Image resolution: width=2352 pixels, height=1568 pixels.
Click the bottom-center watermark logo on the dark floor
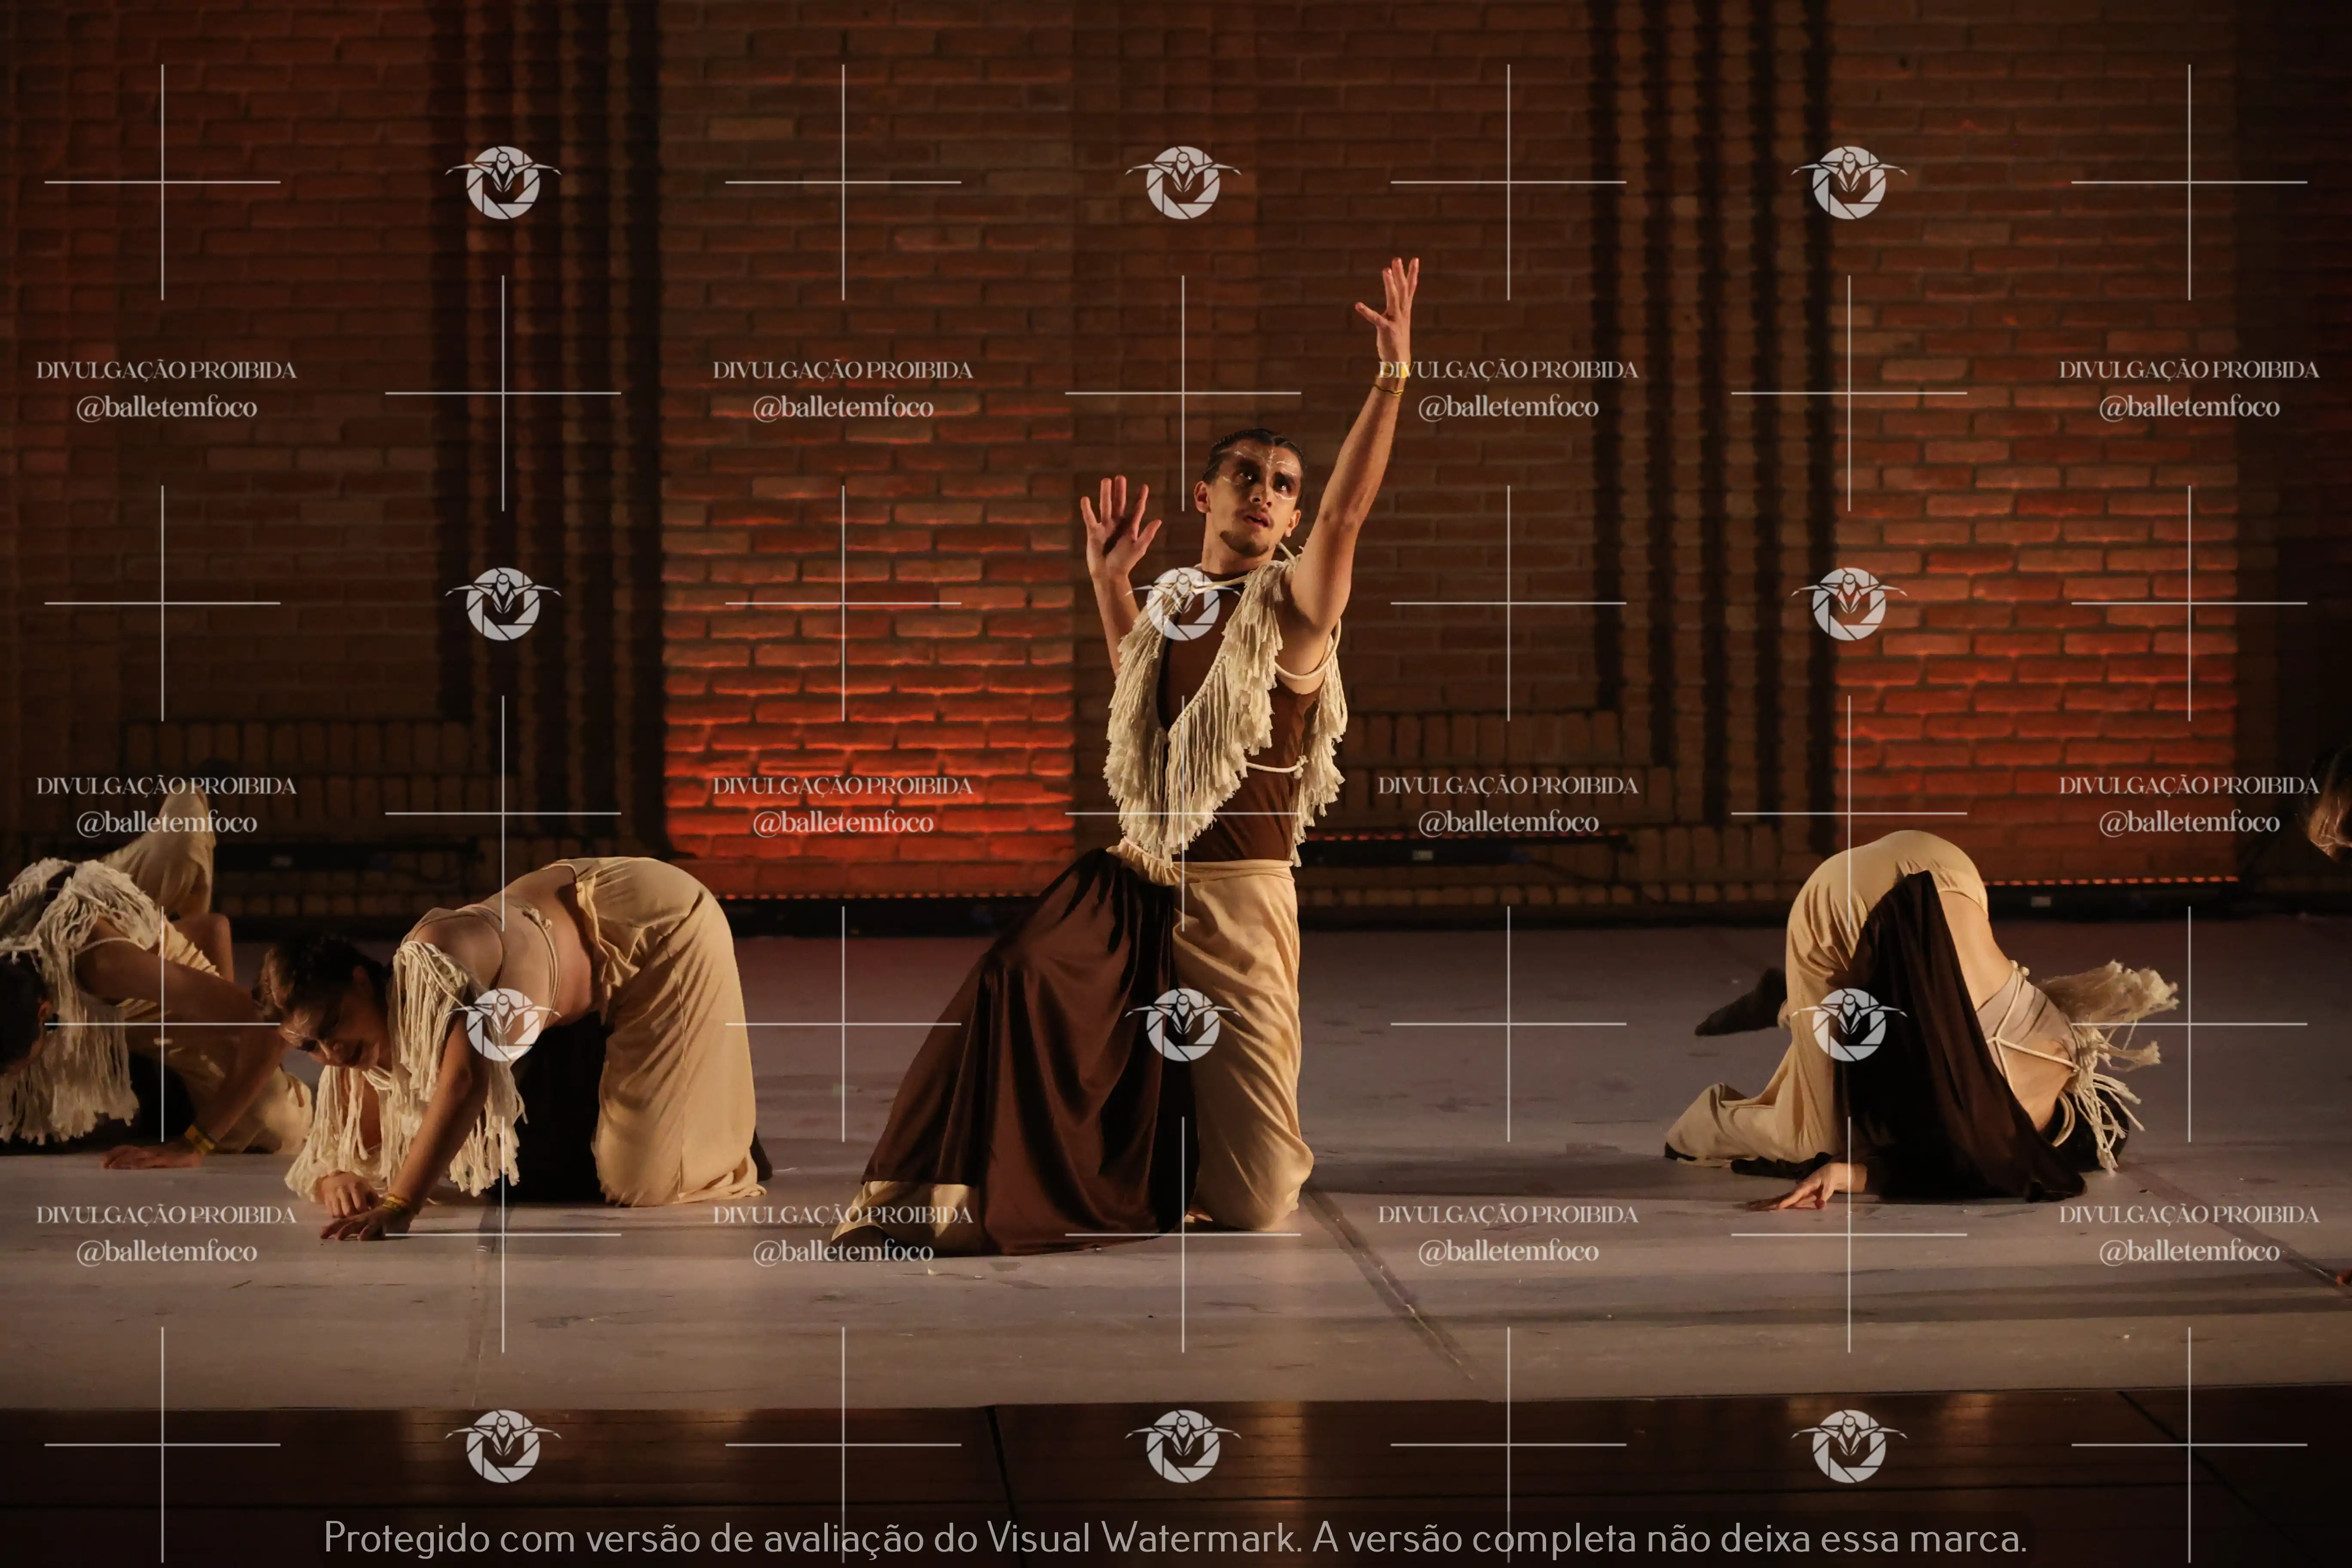(x=1183, y=1446)
